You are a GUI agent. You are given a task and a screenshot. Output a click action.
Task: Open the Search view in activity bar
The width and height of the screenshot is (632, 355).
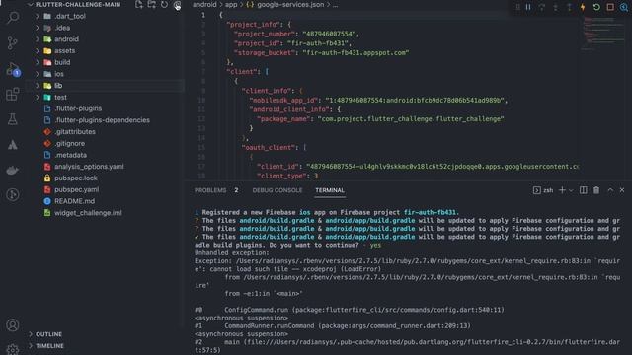coord(13,18)
